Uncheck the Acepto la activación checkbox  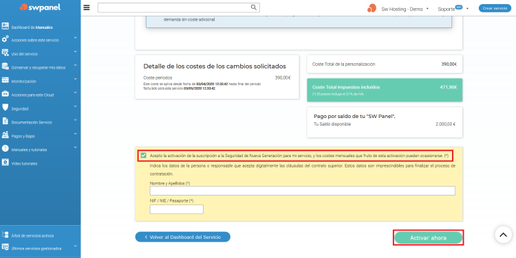pyautogui.click(x=144, y=156)
